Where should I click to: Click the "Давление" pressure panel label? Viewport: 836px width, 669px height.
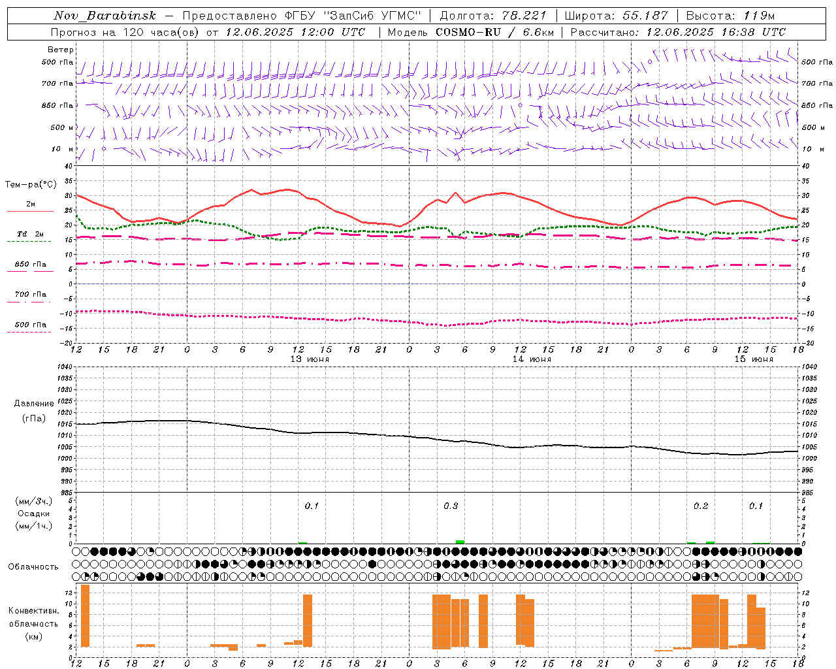[34, 404]
